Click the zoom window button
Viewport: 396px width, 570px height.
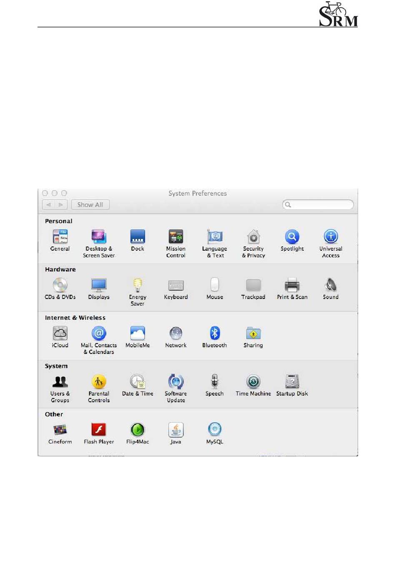coord(64,193)
